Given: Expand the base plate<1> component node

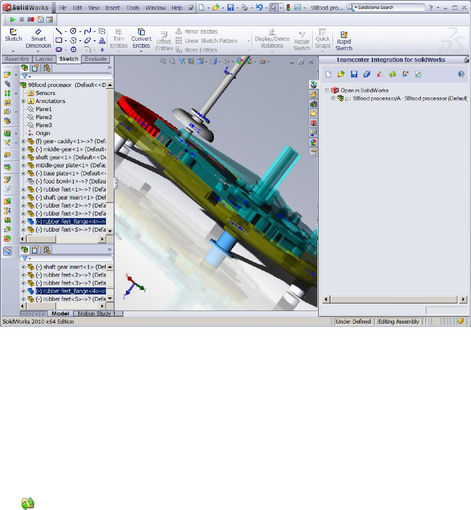Looking at the screenshot, I should [24, 173].
